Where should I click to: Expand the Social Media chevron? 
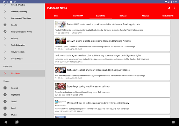click(x=5, y=58)
